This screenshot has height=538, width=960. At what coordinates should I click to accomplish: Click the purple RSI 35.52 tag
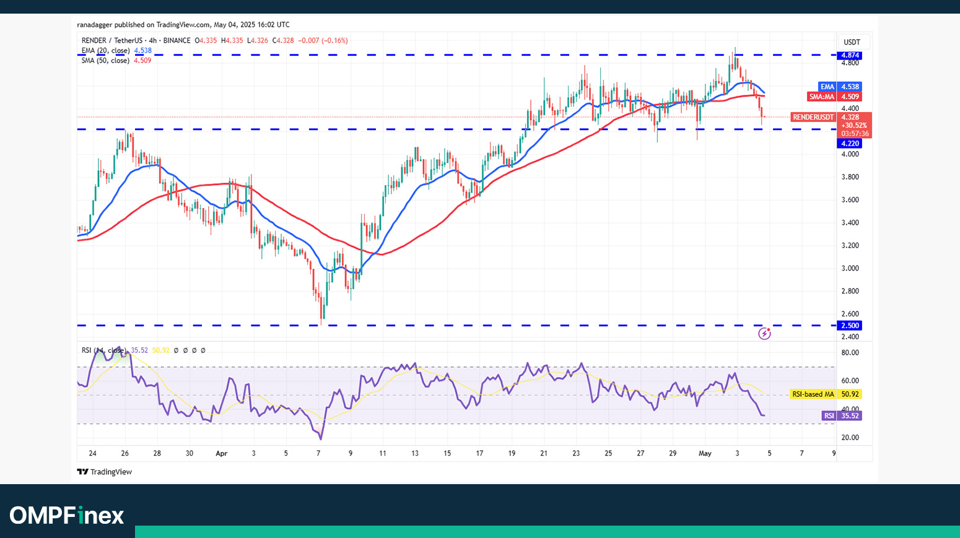tap(841, 416)
